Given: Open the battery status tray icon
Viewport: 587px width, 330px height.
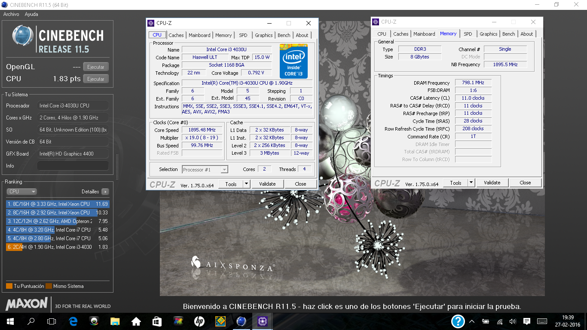Looking at the screenshot, I should coord(486,321).
